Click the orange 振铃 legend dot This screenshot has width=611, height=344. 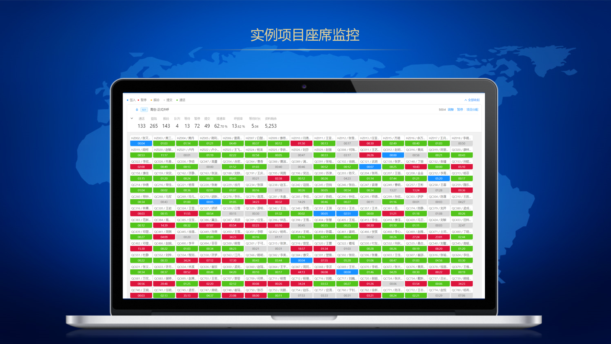click(151, 100)
